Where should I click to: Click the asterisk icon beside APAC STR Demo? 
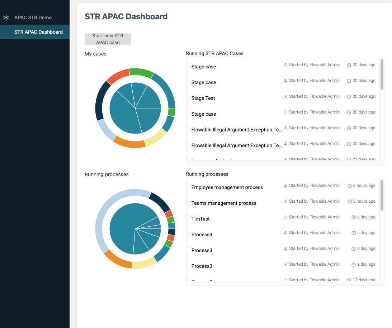6,18
